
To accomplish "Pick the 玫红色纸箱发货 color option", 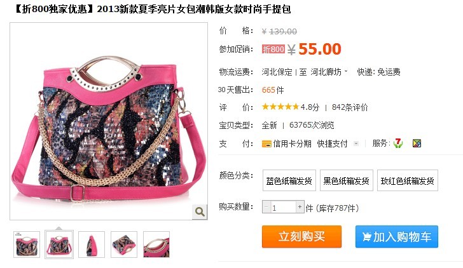I will [408, 180].
